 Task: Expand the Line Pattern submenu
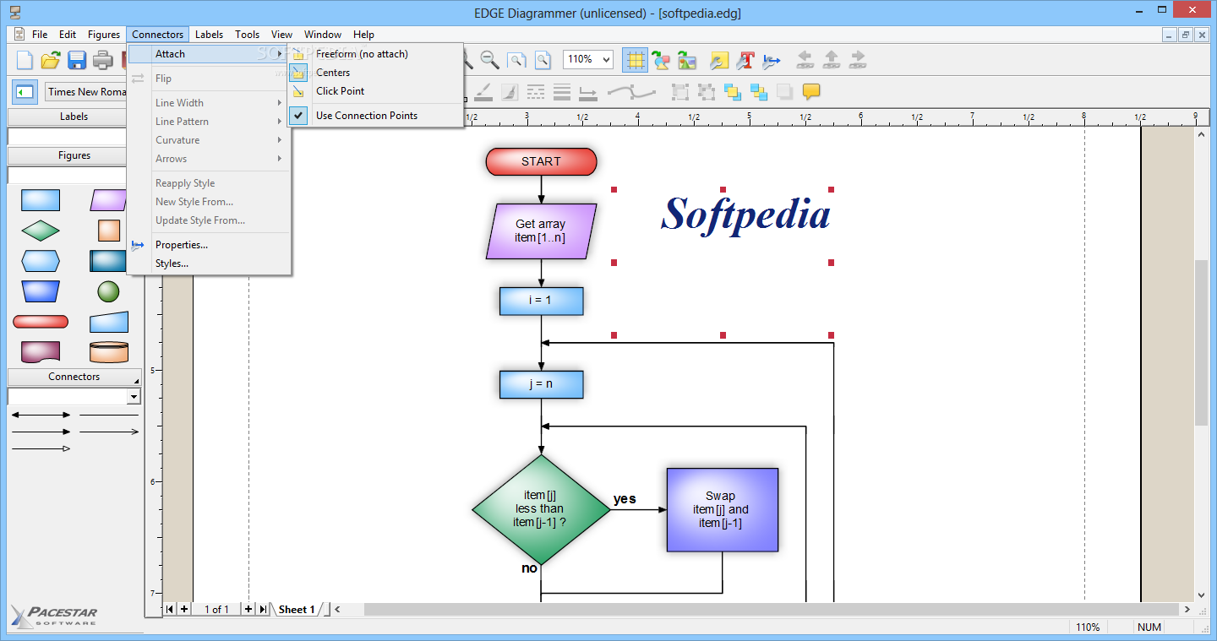209,121
